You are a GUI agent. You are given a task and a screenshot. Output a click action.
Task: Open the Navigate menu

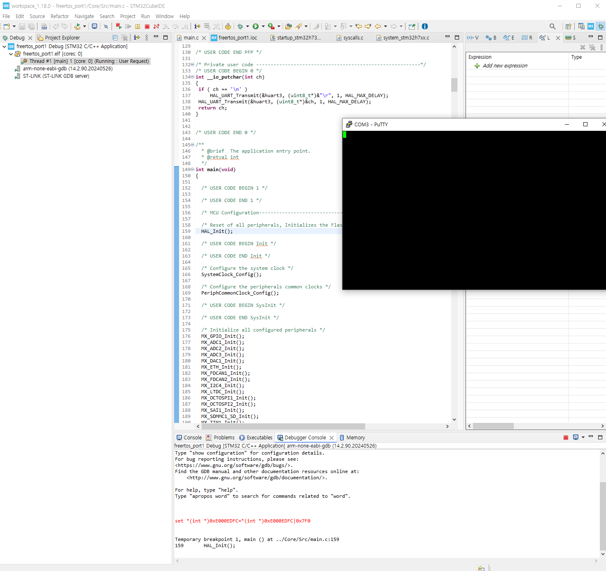pos(84,16)
